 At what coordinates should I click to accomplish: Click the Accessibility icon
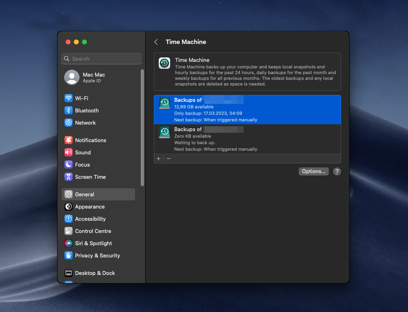(69, 219)
